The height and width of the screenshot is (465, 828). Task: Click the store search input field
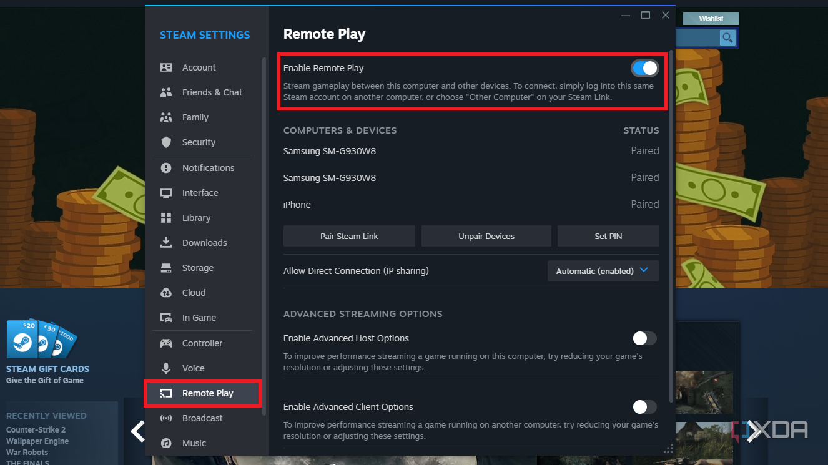point(697,38)
